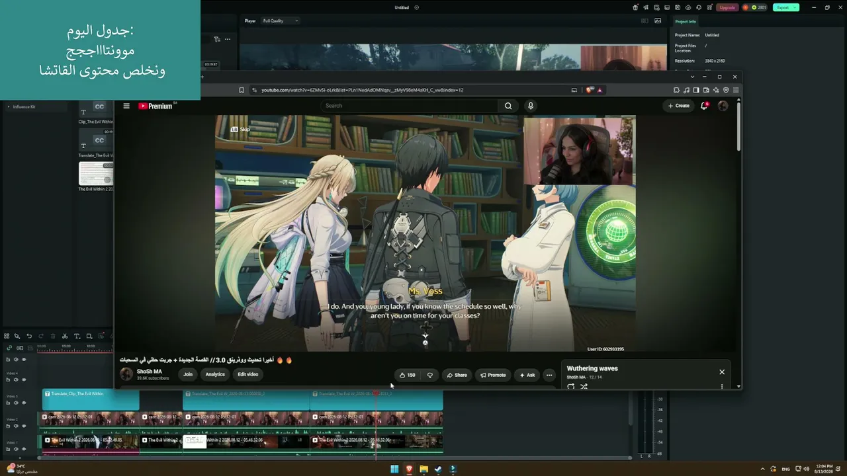Open filter options in the media panel
Screen dimensions: 847x476
pos(217,39)
